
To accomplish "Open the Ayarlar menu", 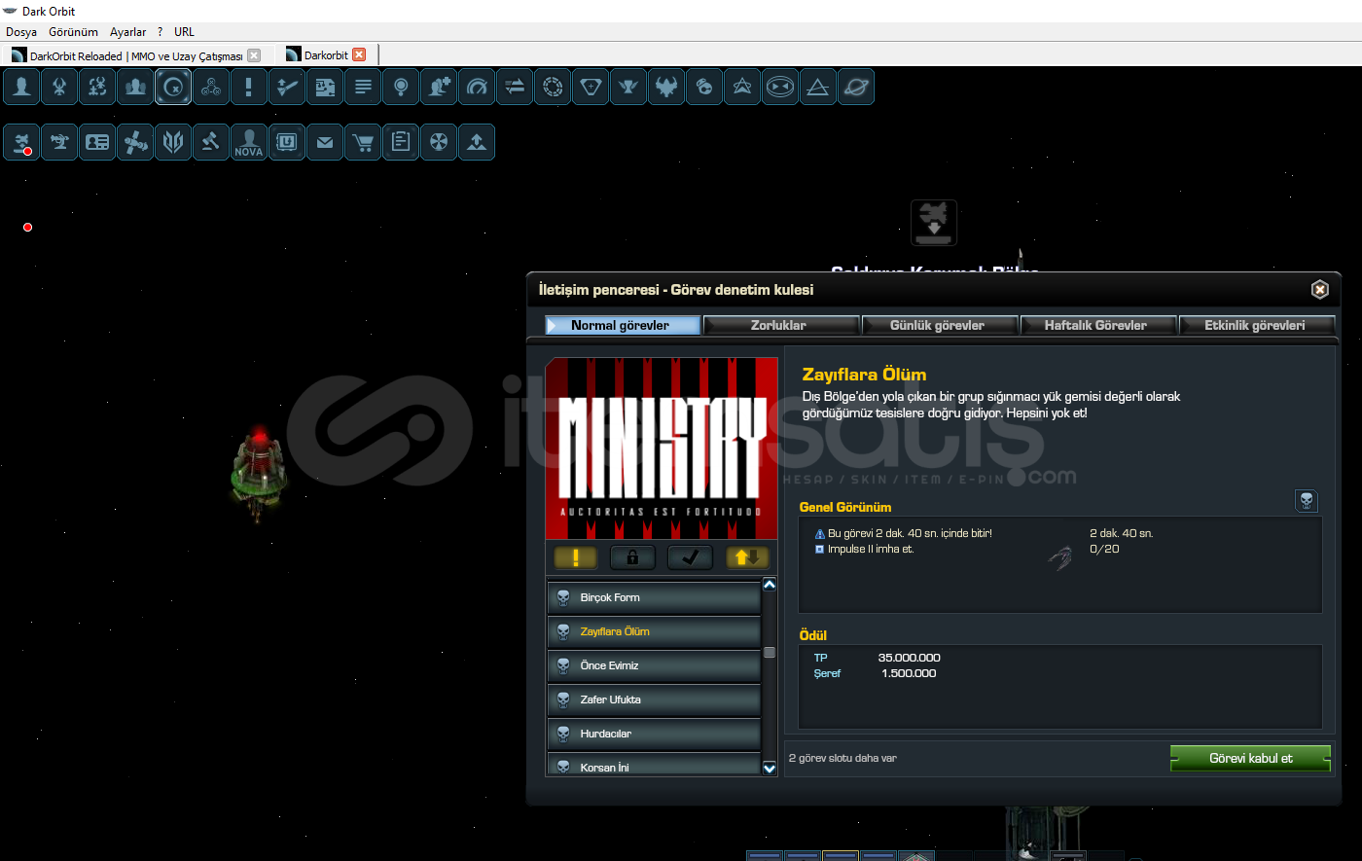I will point(127,32).
